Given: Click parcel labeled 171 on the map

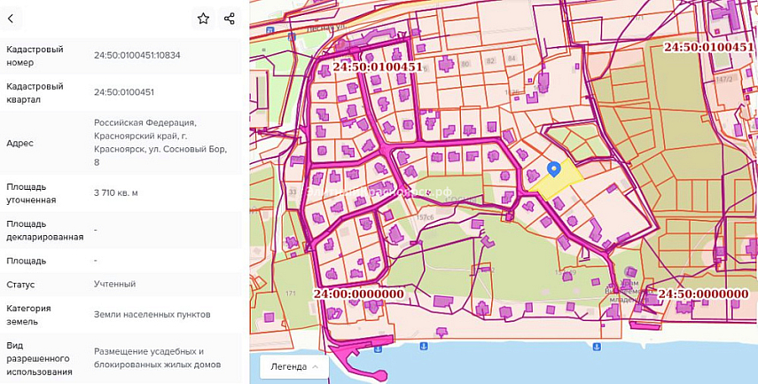Looking at the screenshot, I should (x=290, y=293).
